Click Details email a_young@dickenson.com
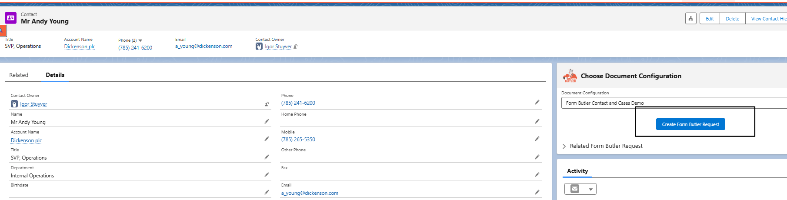Image resolution: width=787 pixels, height=200 pixels. coord(310,193)
